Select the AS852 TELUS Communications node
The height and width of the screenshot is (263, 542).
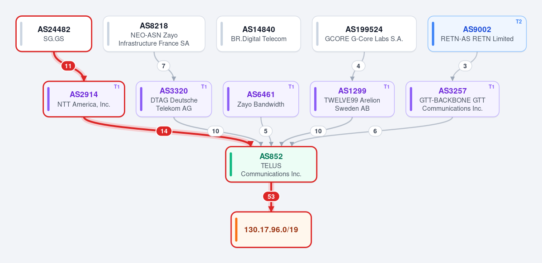[271, 164]
